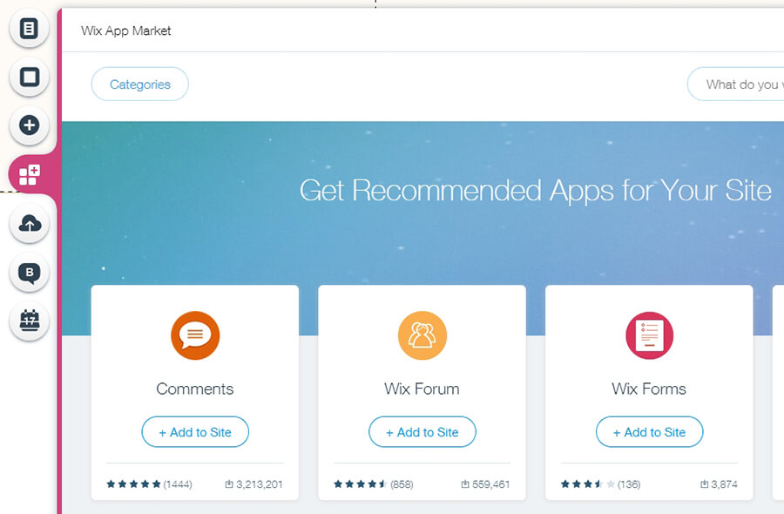Focus the app search field
784x514 pixels.
point(740,85)
